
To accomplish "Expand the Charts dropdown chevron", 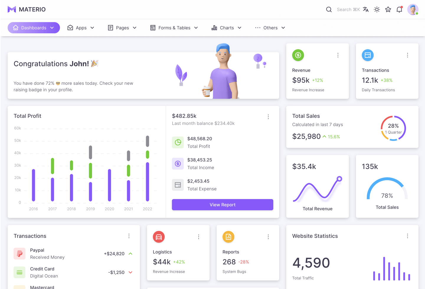I will (x=239, y=28).
